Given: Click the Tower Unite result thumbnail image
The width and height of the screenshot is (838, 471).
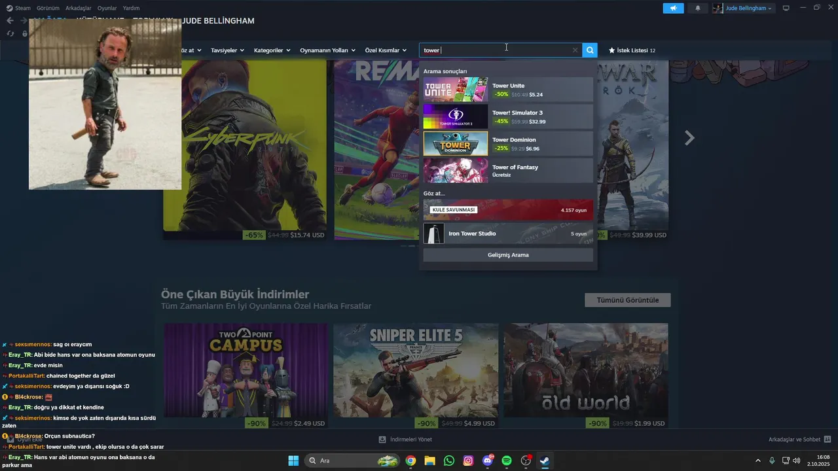Looking at the screenshot, I should click(456, 90).
